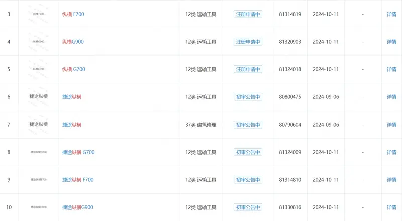Click the 捷途纵横 link in row 6
402x221 pixels.
click(72, 97)
